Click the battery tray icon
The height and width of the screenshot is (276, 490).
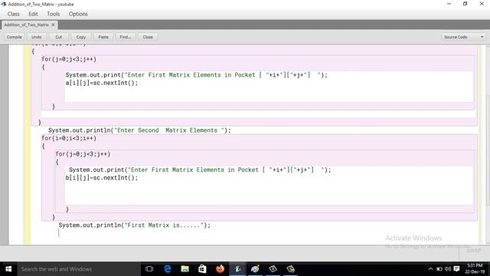[439, 269]
